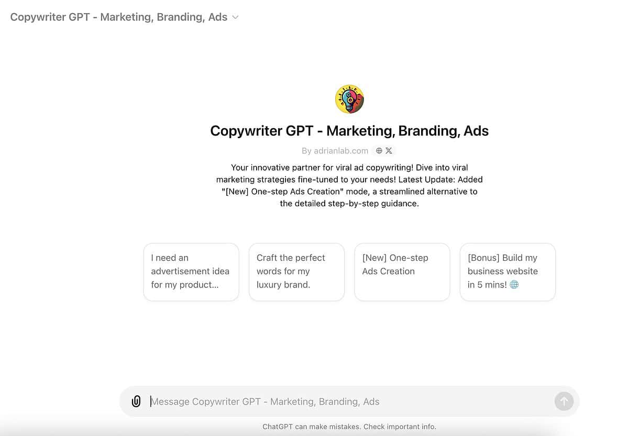Pick the "[New] One-step Ads Creation" card
The image size is (628, 436).
click(402, 272)
